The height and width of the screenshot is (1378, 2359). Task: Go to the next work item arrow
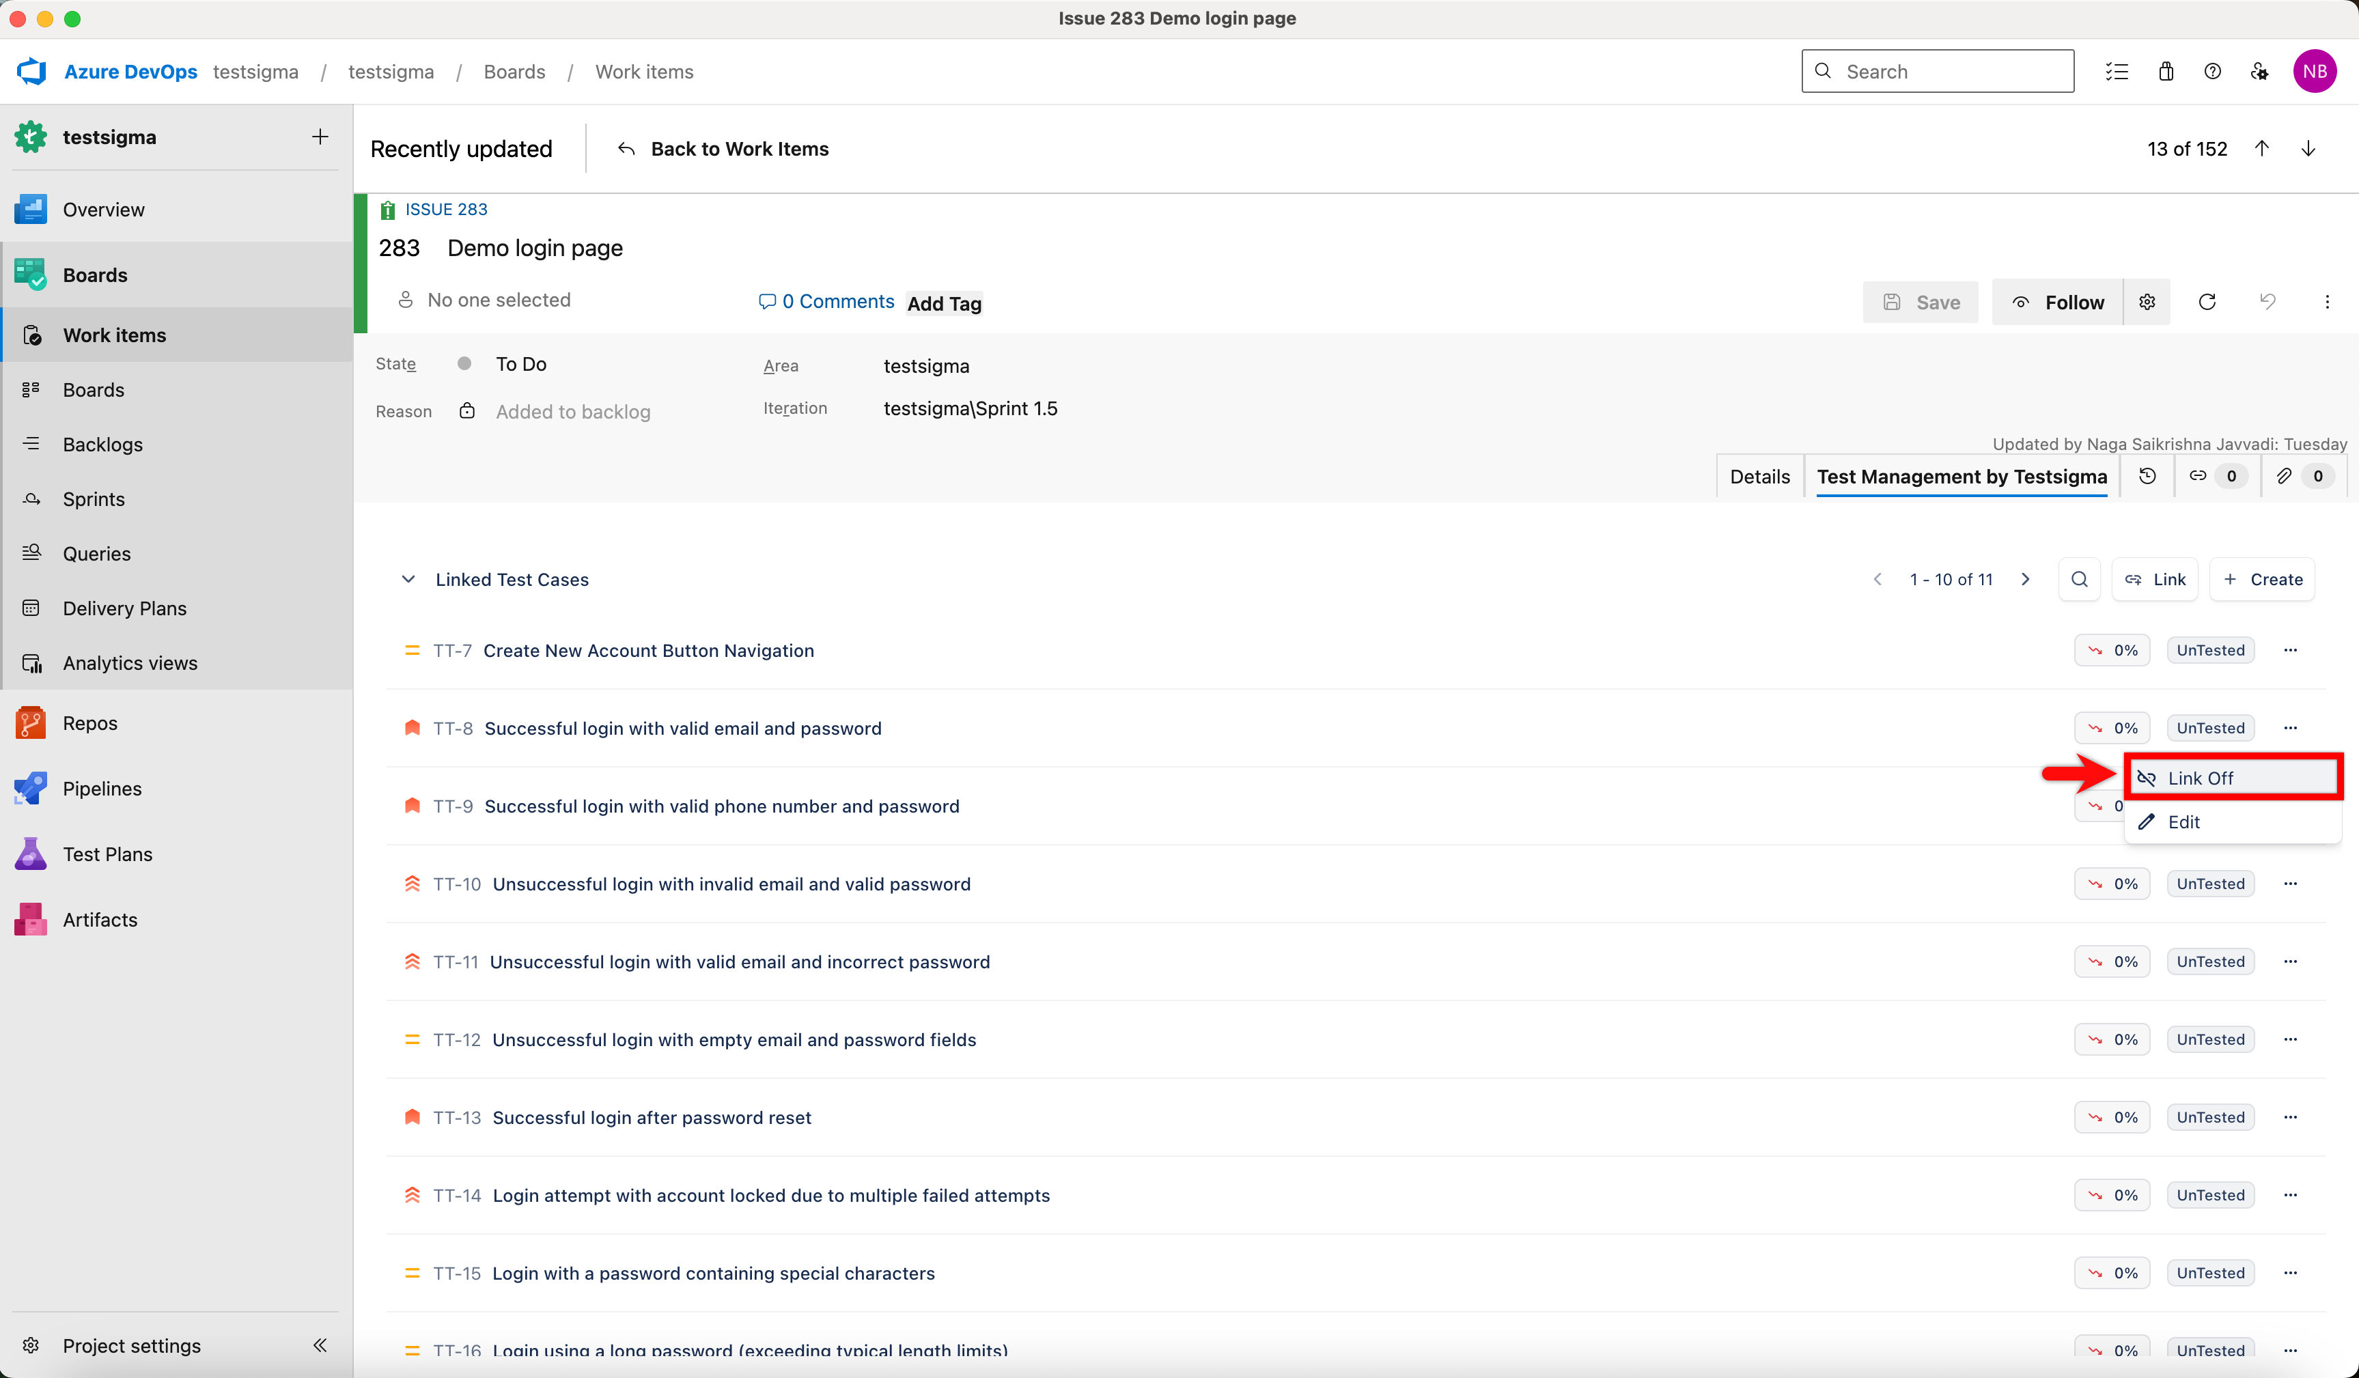coord(2308,149)
